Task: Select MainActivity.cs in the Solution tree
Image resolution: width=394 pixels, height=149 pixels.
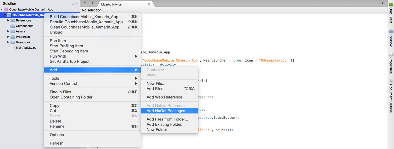Action: pyautogui.click(x=26, y=48)
